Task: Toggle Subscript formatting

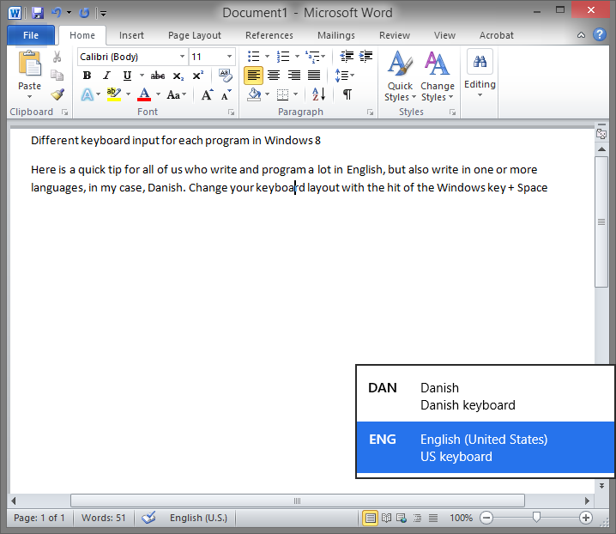Action: [178, 76]
